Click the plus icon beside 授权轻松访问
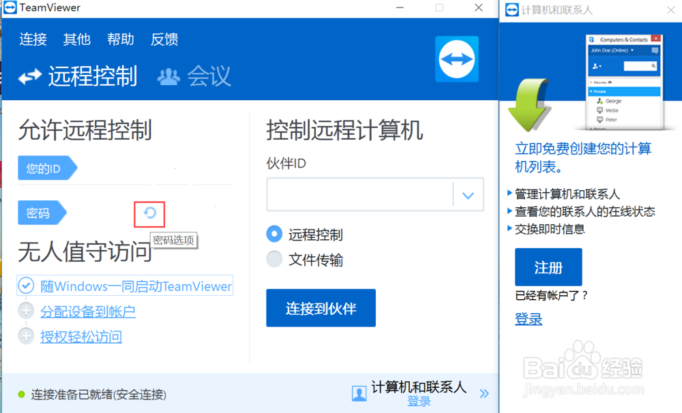 (x=26, y=336)
